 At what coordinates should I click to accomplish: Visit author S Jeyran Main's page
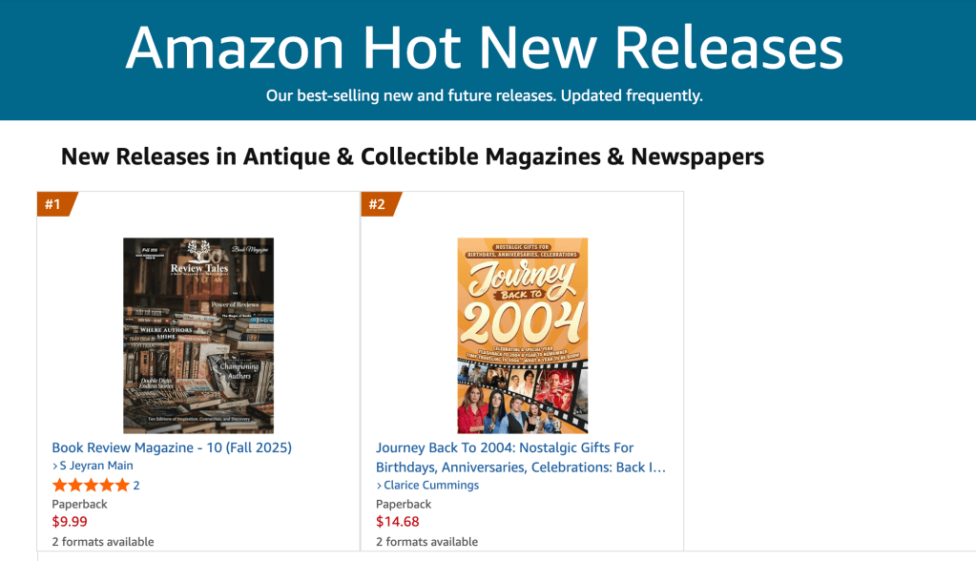click(x=96, y=466)
